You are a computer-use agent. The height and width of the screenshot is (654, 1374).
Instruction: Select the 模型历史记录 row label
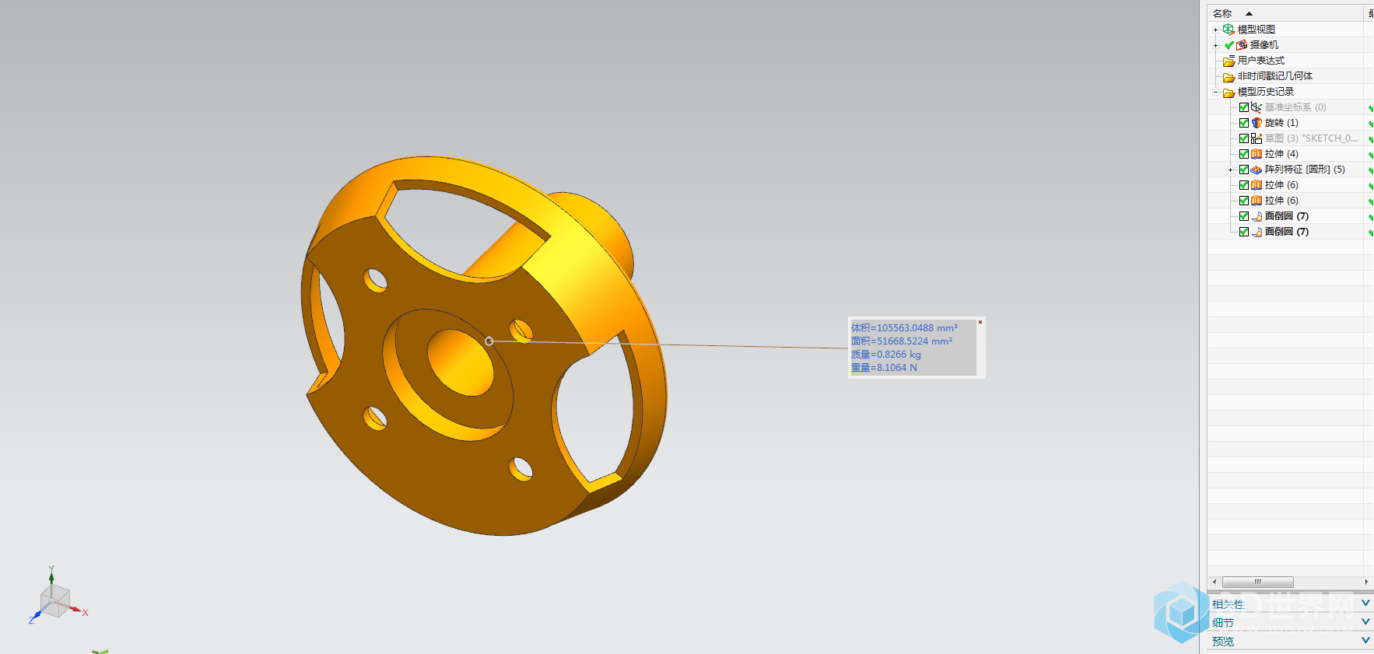[x=1266, y=92]
